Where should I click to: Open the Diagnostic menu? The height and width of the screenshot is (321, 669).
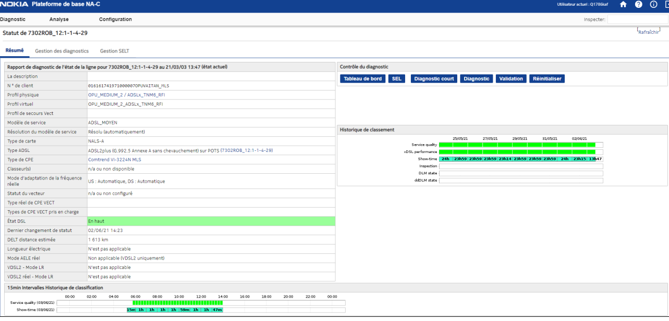click(13, 19)
